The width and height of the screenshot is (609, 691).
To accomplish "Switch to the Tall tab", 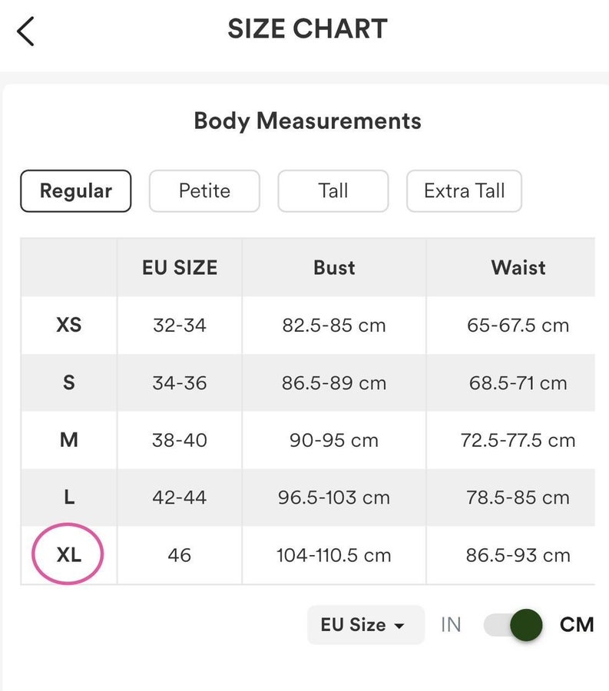I will 333,191.
